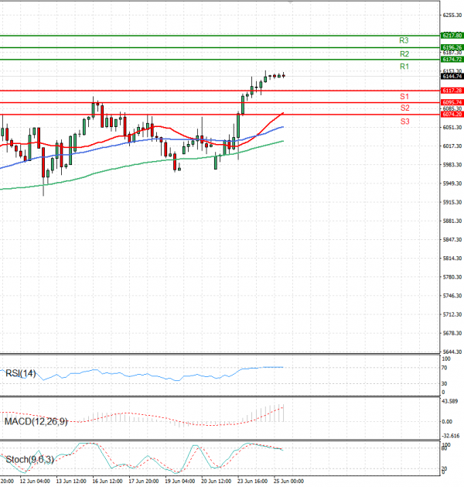Click the 6017.30 price axis value
The height and width of the screenshot is (487, 464).
pyautogui.click(x=452, y=146)
